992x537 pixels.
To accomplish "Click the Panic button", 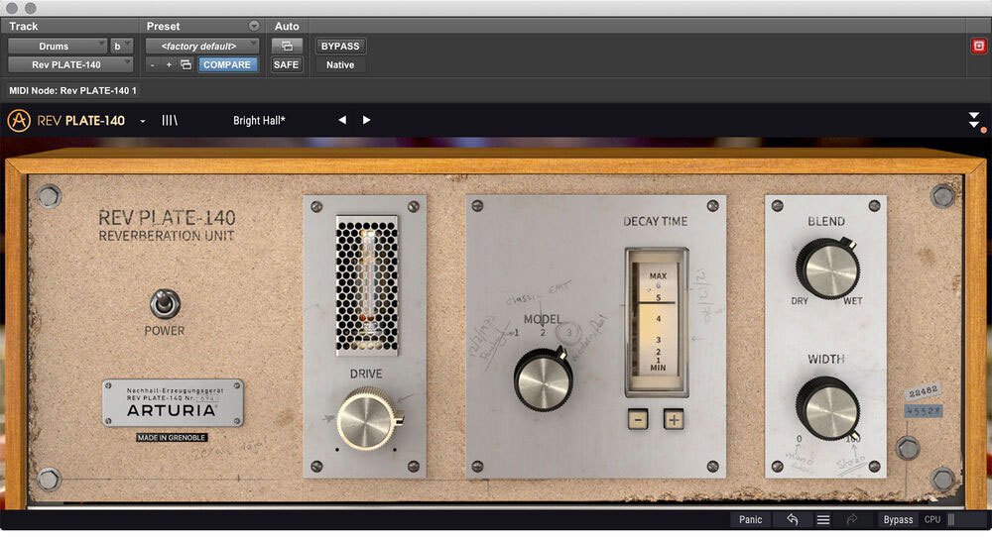I will 751,519.
